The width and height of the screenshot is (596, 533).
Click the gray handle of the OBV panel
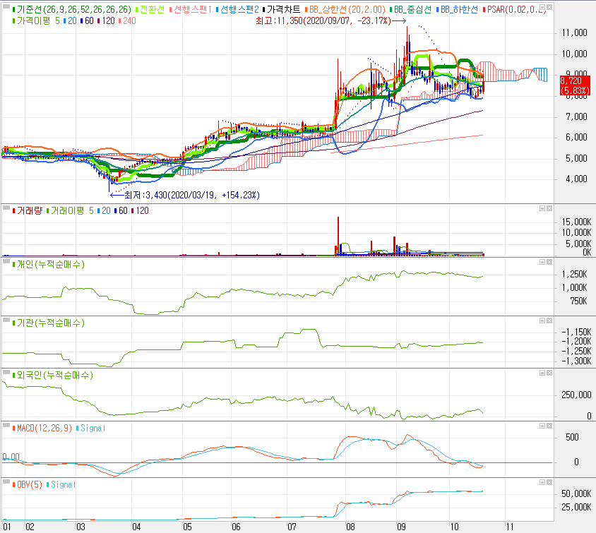click(6, 481)
